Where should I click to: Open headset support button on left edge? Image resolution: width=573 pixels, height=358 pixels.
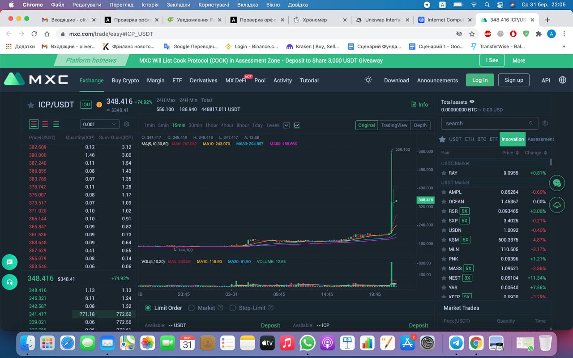9,282
